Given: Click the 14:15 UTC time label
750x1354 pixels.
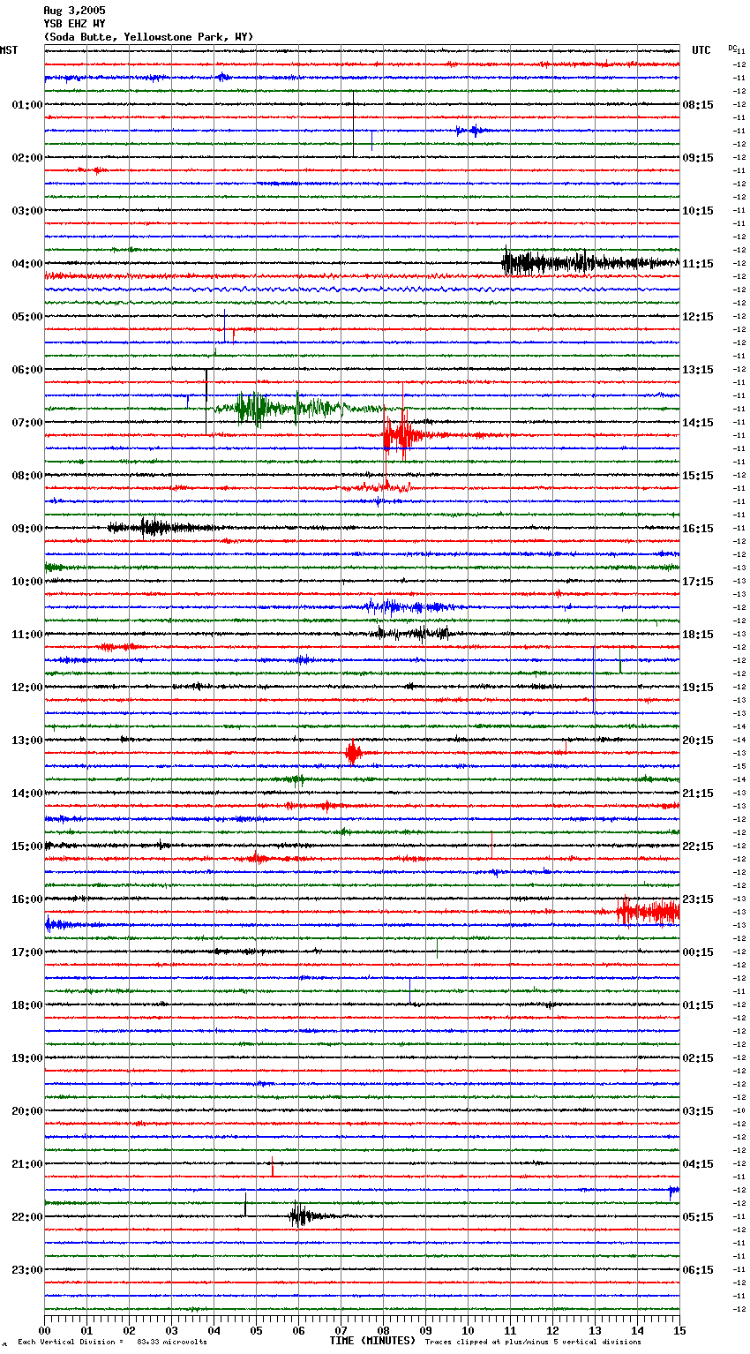Looking at the screenshot, I should click(698, 423).
